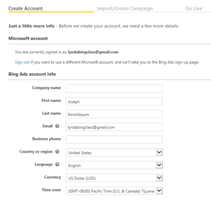Click the Sign out link
The image size is (211, 201).
coord(22,62)
